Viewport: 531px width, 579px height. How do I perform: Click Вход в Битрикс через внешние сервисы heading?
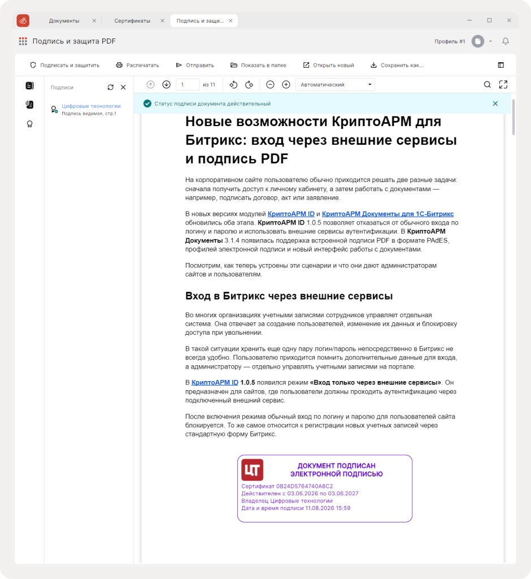point(289,296)
